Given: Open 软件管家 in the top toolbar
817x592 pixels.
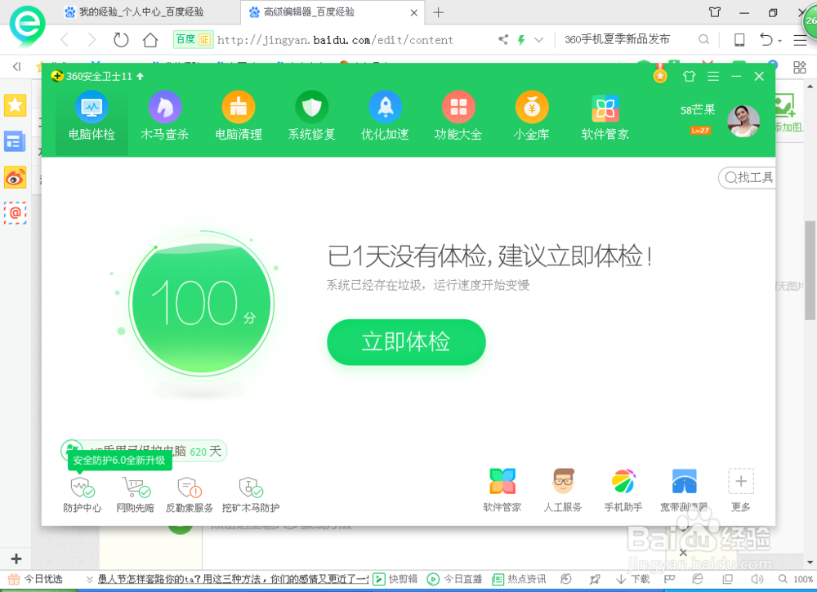Looking at the screenshot, I should pyautogui.click(x=605, y=118).
